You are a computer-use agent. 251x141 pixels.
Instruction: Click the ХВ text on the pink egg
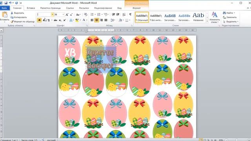pyautogui.click(x=70, y=52)
